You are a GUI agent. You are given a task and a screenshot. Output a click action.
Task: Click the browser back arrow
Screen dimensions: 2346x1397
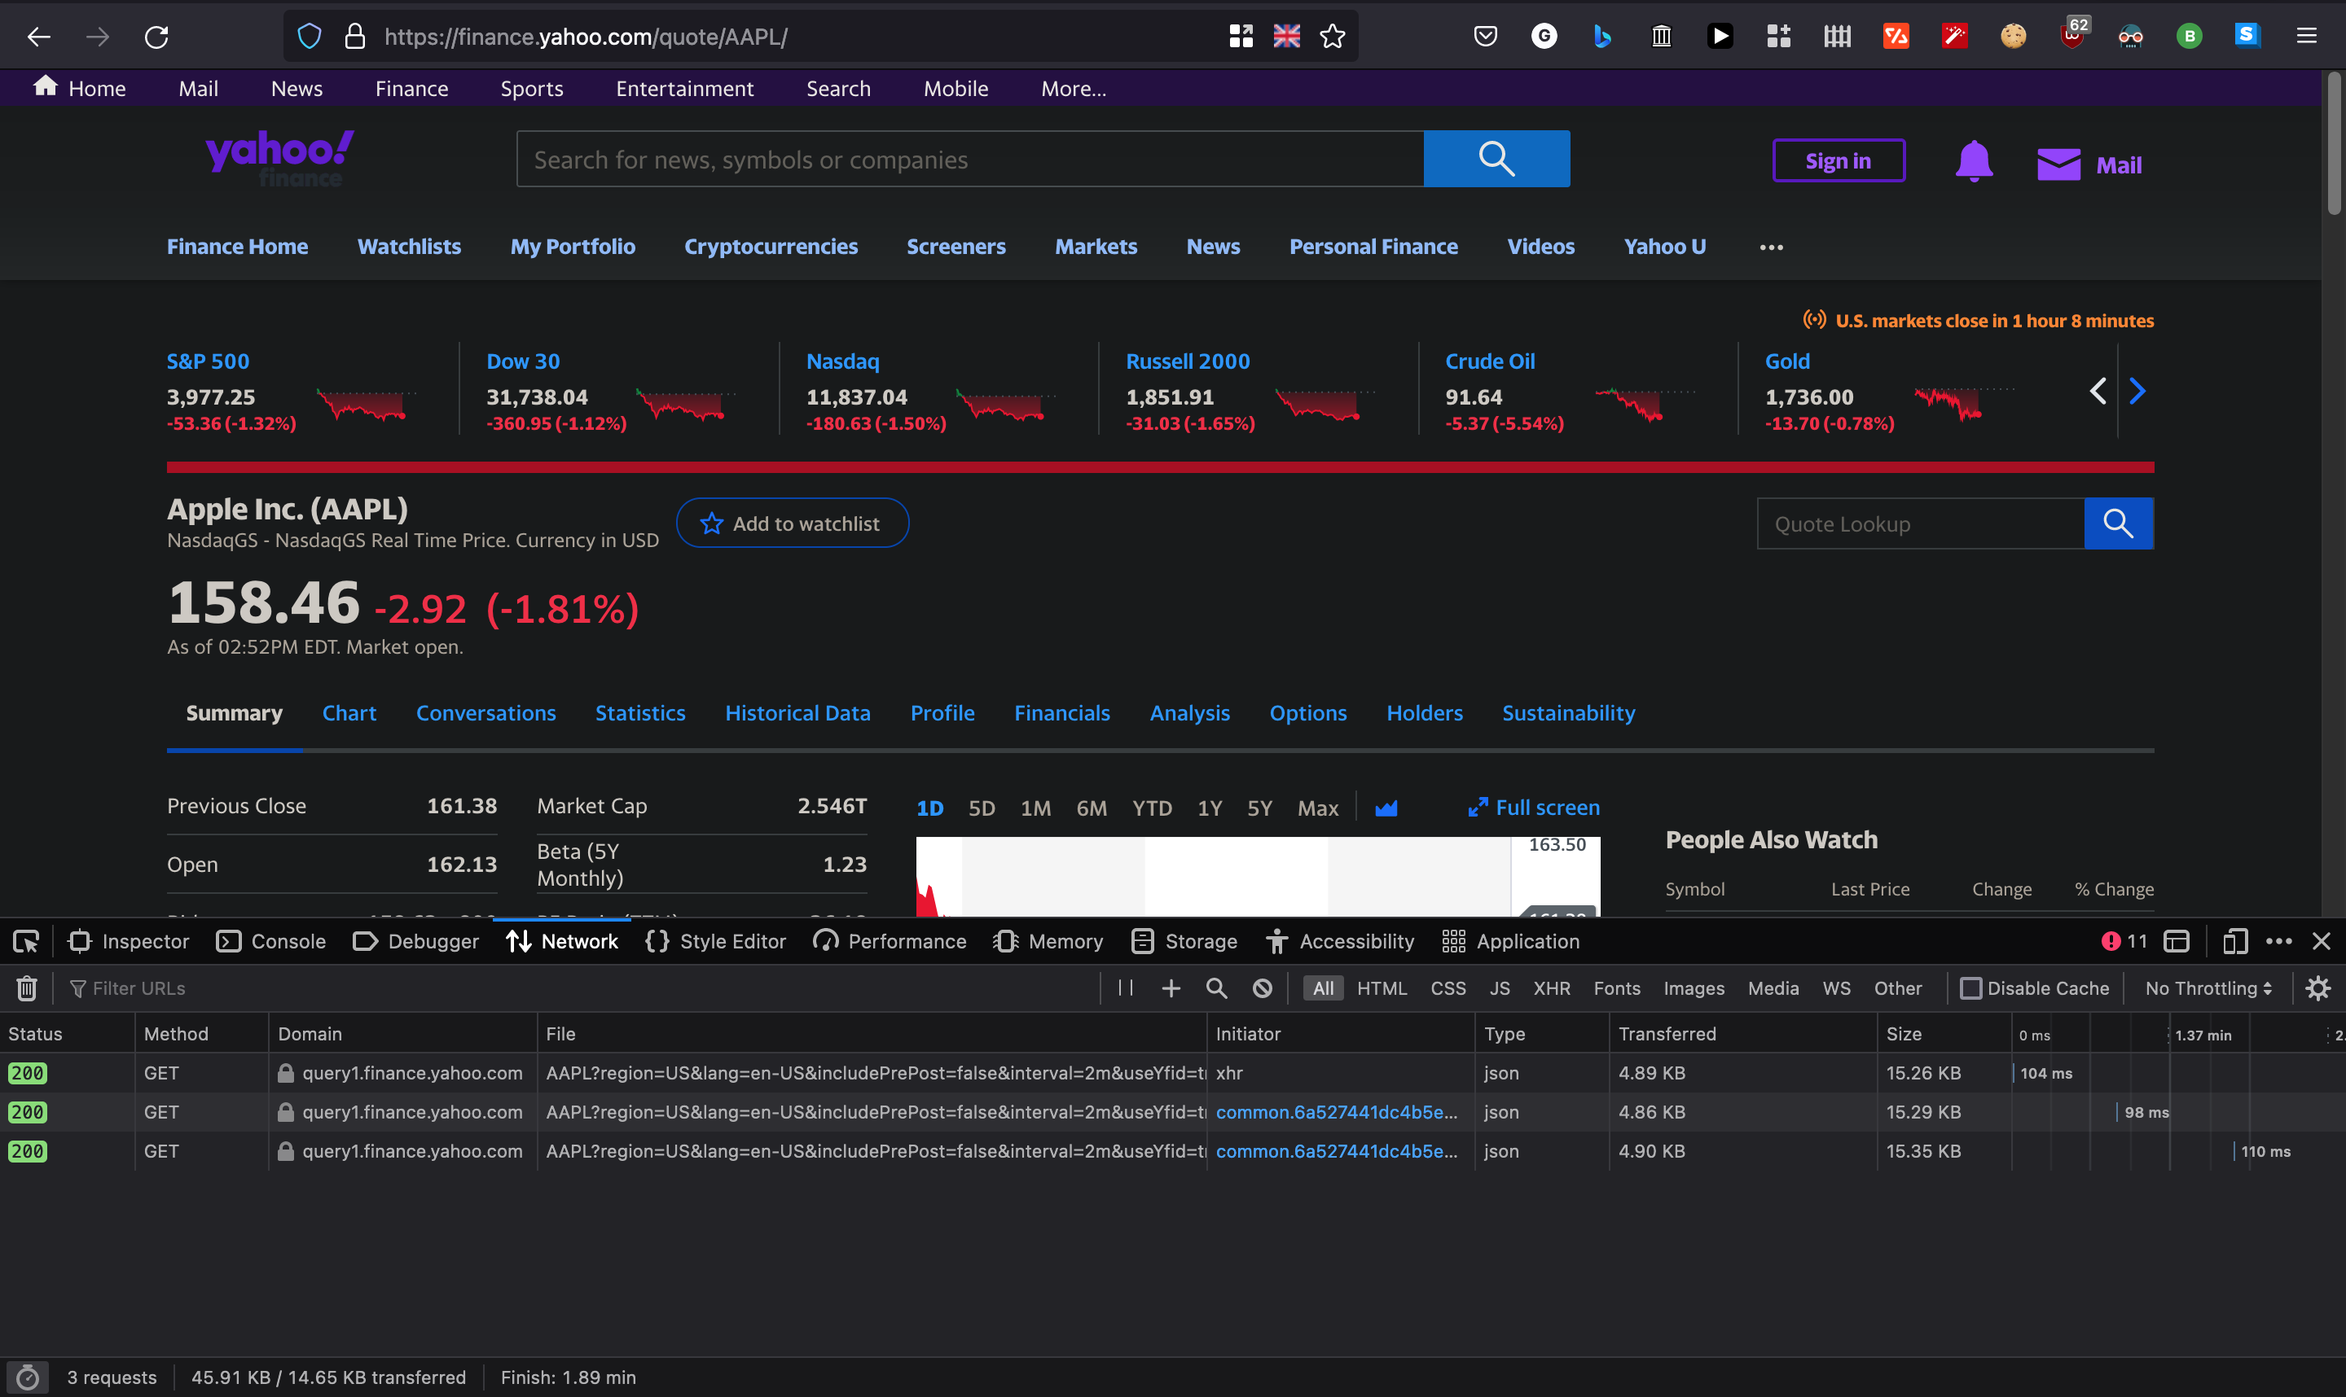(38, 37)
